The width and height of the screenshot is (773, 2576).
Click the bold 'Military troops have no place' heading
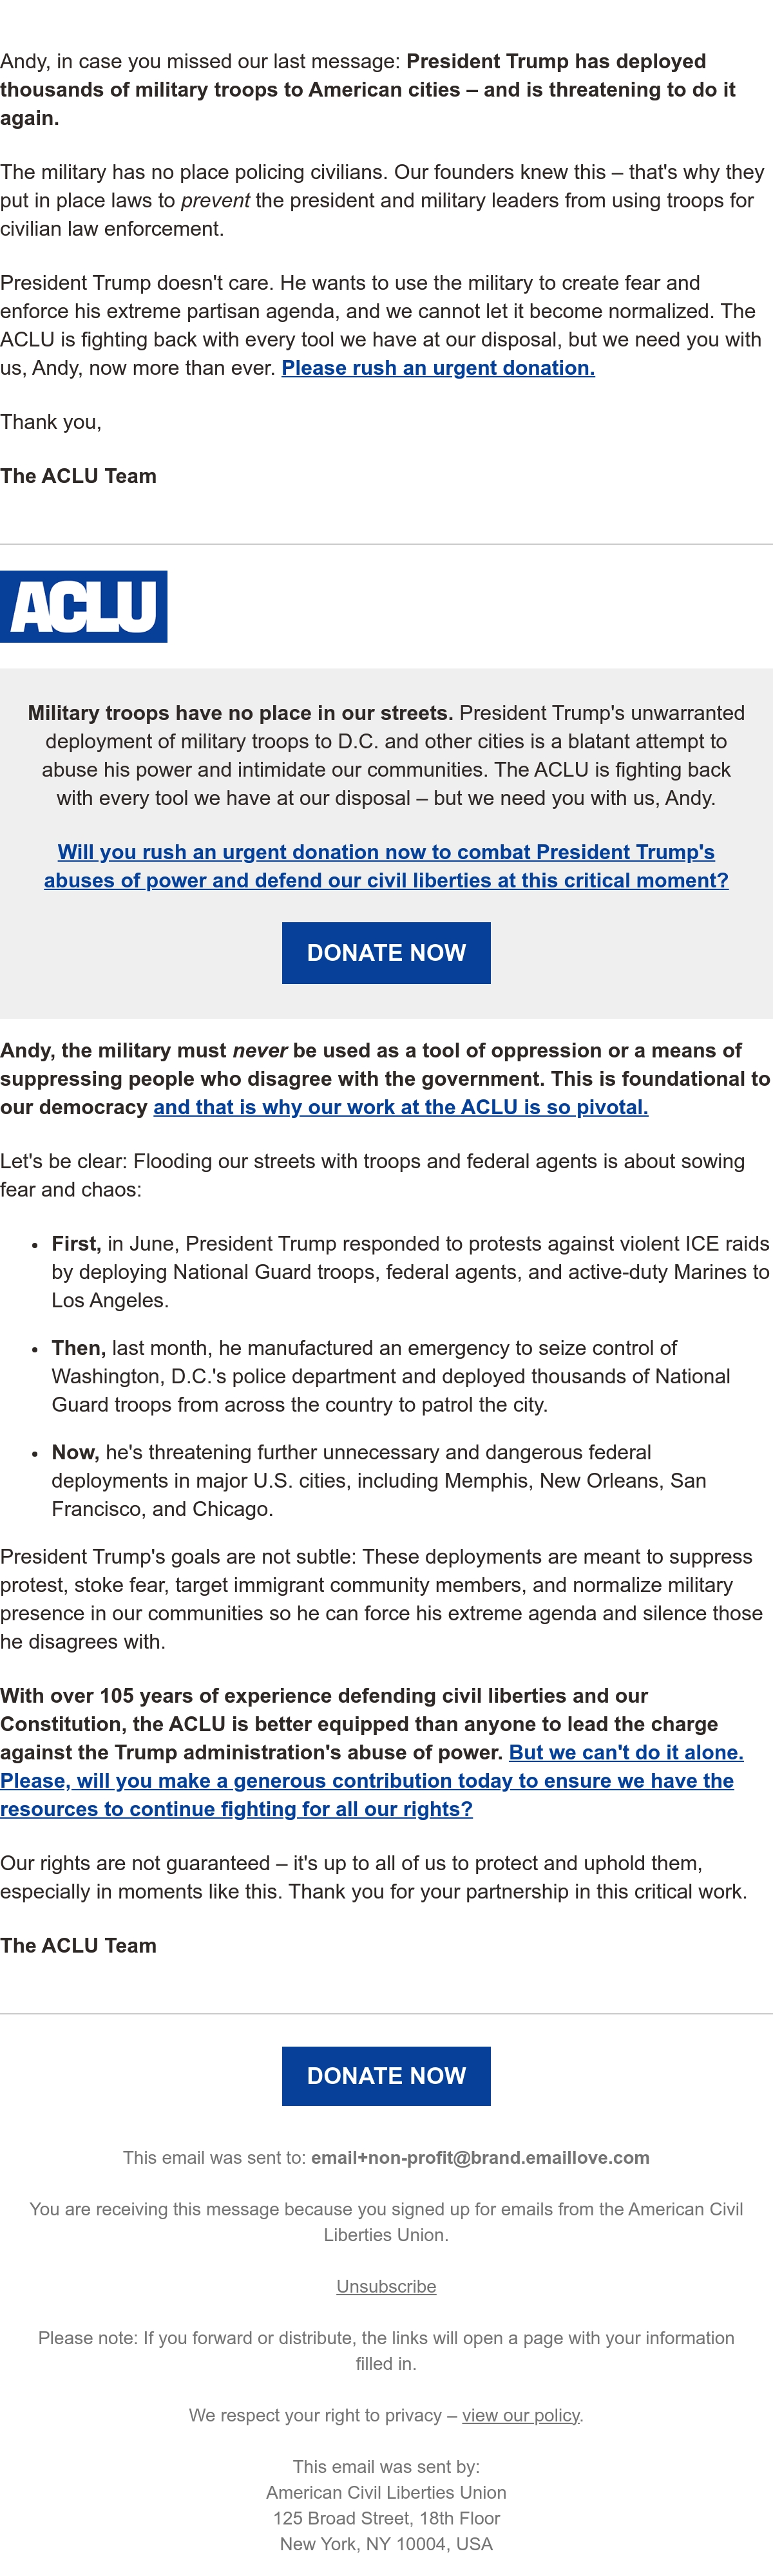pyautogui.click(x=240, y=713)
